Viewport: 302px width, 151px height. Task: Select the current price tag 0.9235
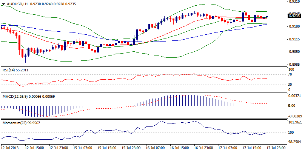click(x=294, y=15)
